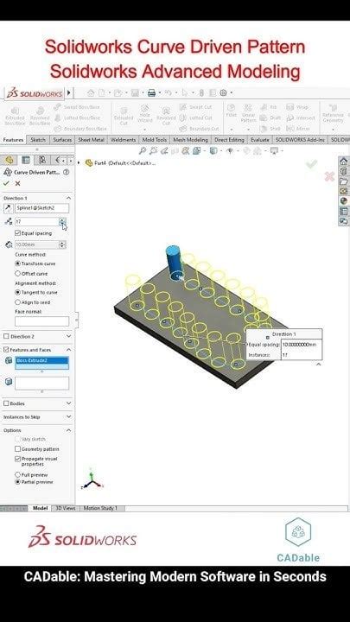Open the FeatureManager design tree tab
This screenshot has width=350, height=622.
coord(10,160)
